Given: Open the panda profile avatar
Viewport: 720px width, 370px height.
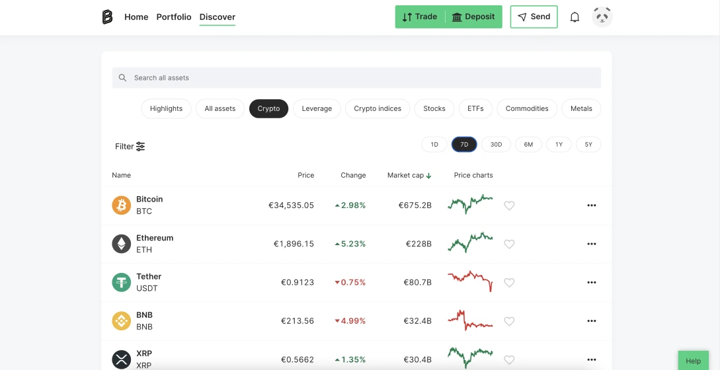Looking at the screenshot, I should pyautogui.click(x=602, y=17).
